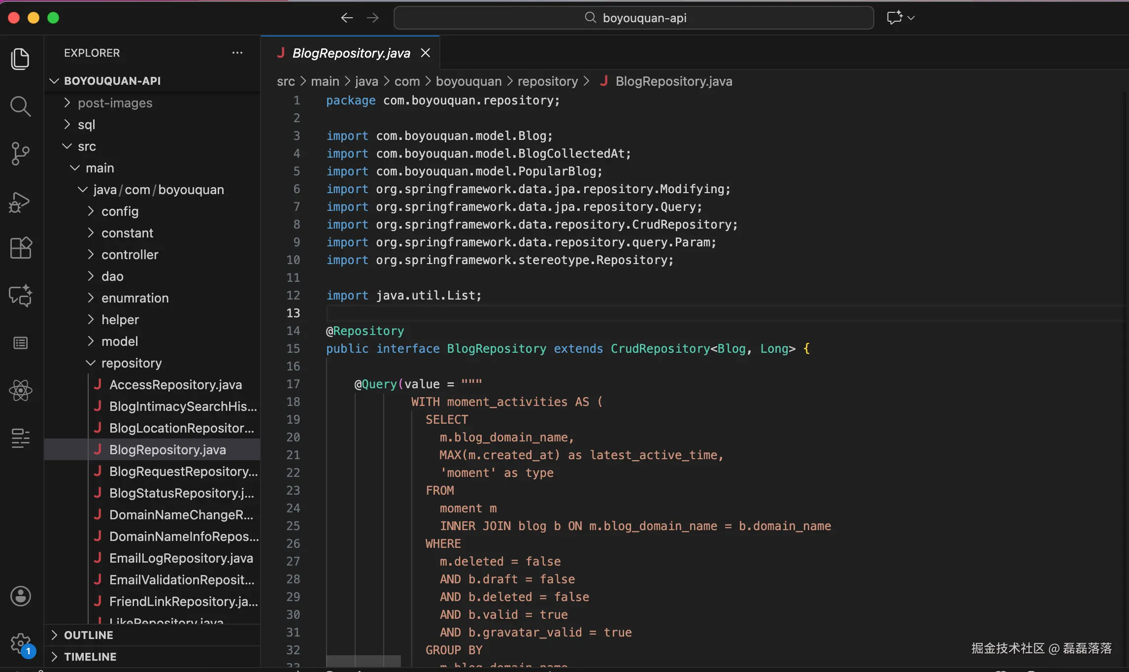The width and height of the screenshot is (1129, 672).
Task: Open EmailLogRepository.java in explorer
Action: pyautogui.click(x=181, y=558)
